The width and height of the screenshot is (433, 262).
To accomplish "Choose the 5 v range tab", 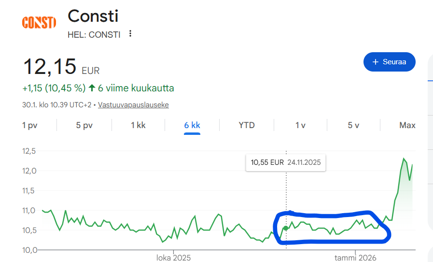I will point(353,125).
